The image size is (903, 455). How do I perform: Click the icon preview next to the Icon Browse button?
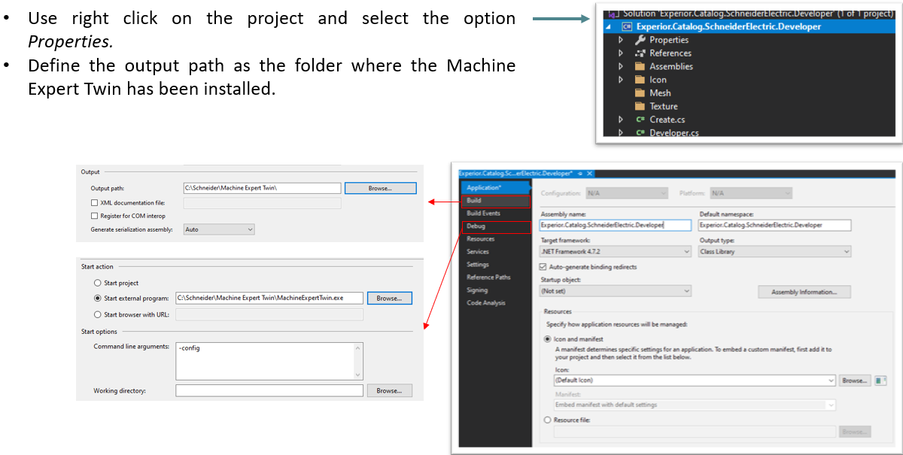click(x=879, y=381)
